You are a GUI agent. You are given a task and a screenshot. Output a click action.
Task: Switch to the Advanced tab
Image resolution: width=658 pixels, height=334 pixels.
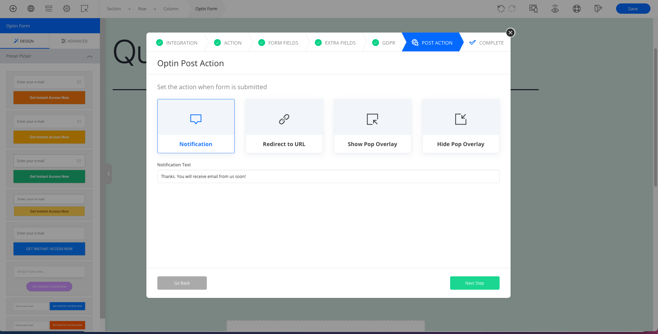[x=75, y=41]
